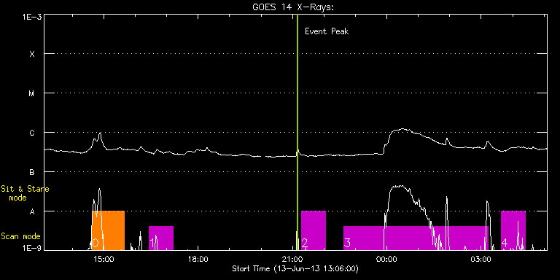This screenshot has width=560, height=280.
Task: Click the 'Scan mode' label
Action: 20,236
